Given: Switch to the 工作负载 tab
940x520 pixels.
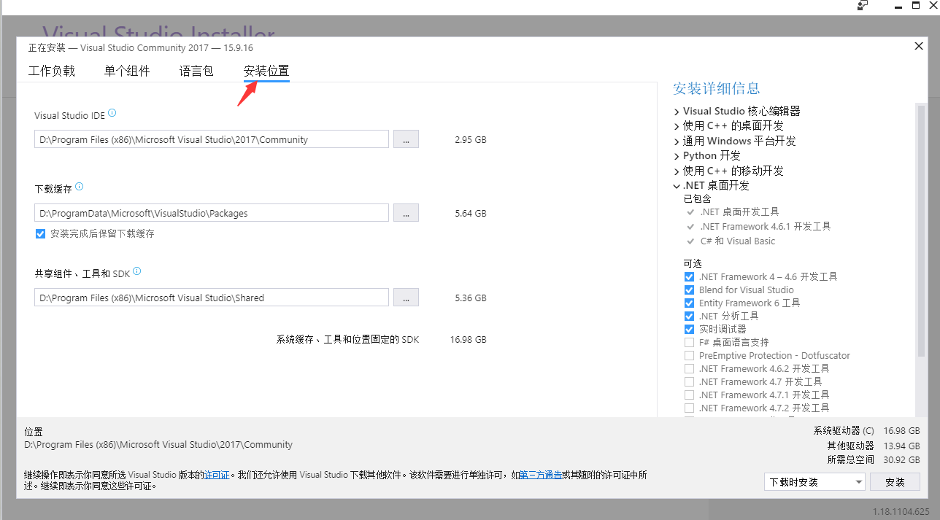Looking at the screenshot, I should (51, 71).
